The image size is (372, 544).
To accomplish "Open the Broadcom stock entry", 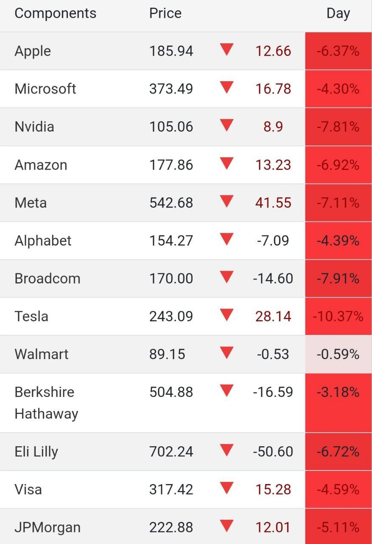I will tap(47, 278).
